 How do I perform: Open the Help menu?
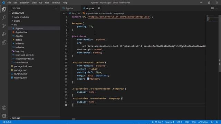[65, 3]
